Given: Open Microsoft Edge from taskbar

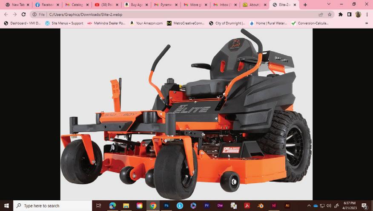Looking at the screenshot, I should (x=112, y=205).
